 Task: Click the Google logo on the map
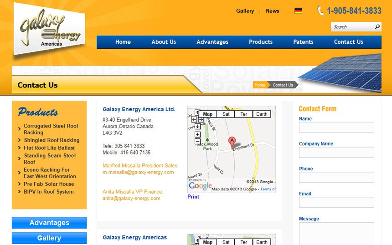200,185
